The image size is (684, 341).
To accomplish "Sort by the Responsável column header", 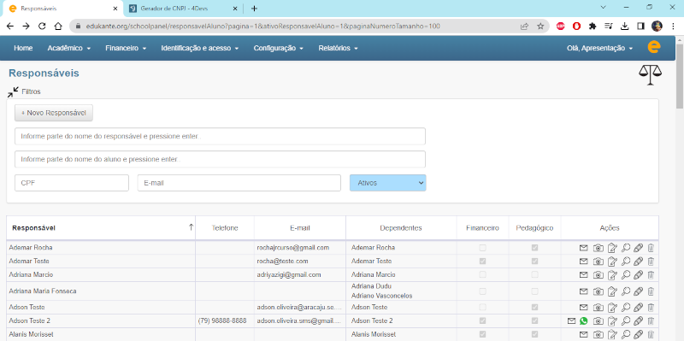I will tap(101, 227).
